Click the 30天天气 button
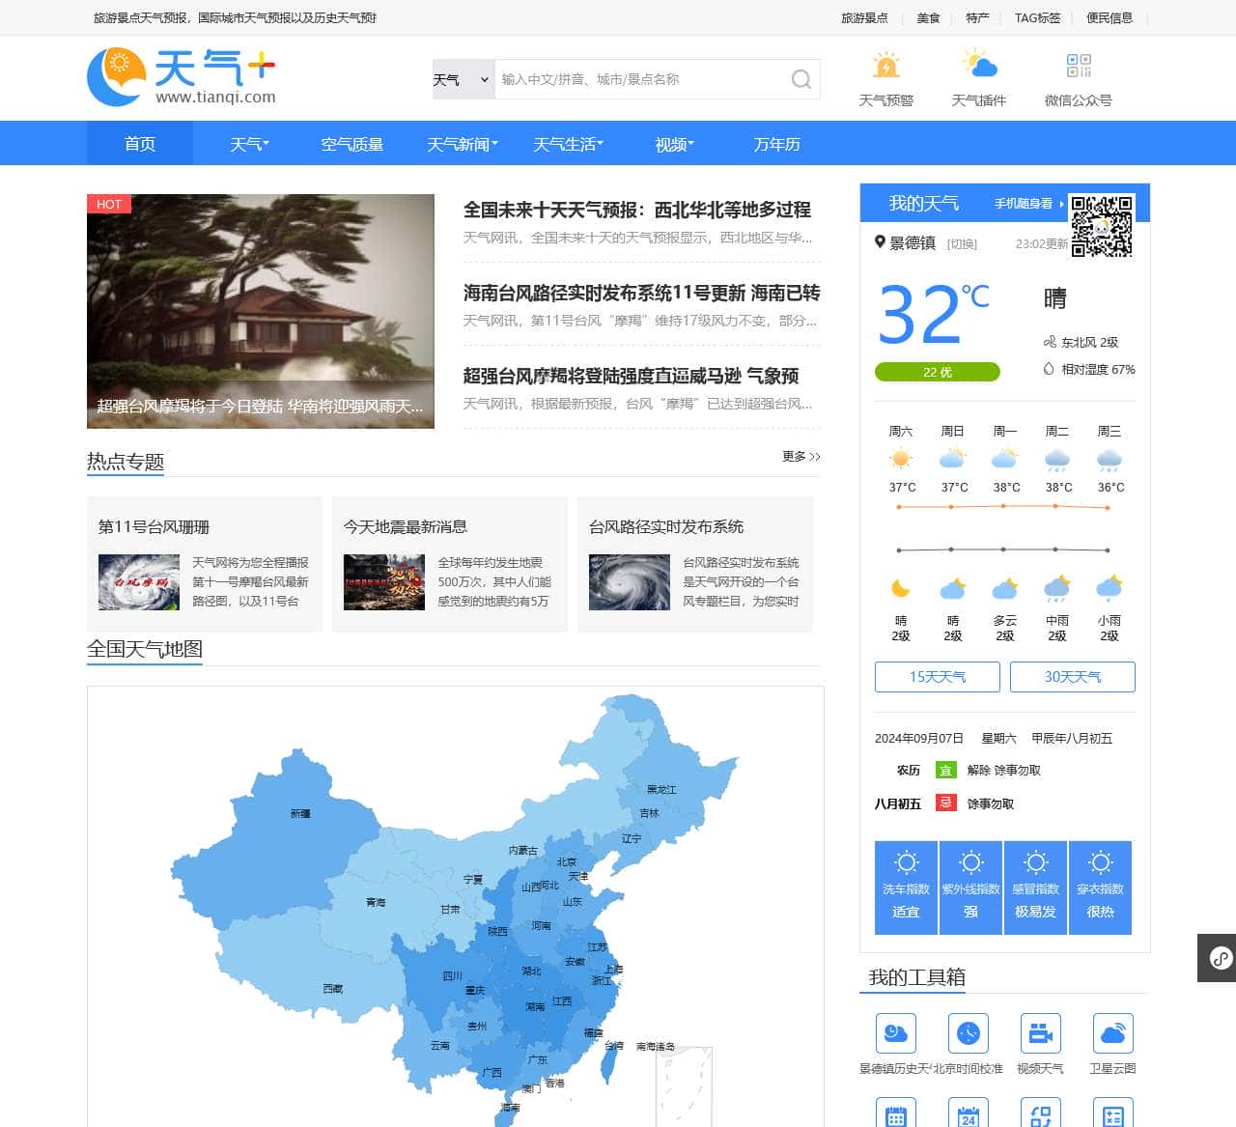Image resolution: width=1236 pixels, height=1127 pixels. (1073, 677)
